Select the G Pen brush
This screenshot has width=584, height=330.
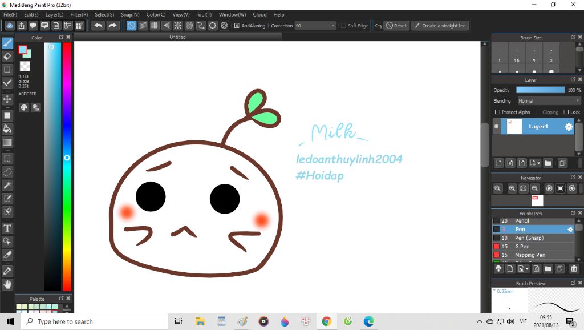pyautogui.click(x=533, y=247)
